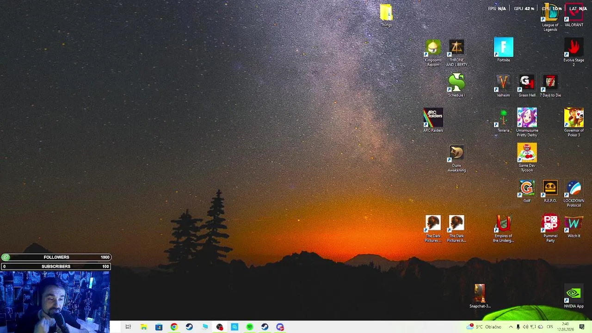Launch League of Legends shortcut

550,18
